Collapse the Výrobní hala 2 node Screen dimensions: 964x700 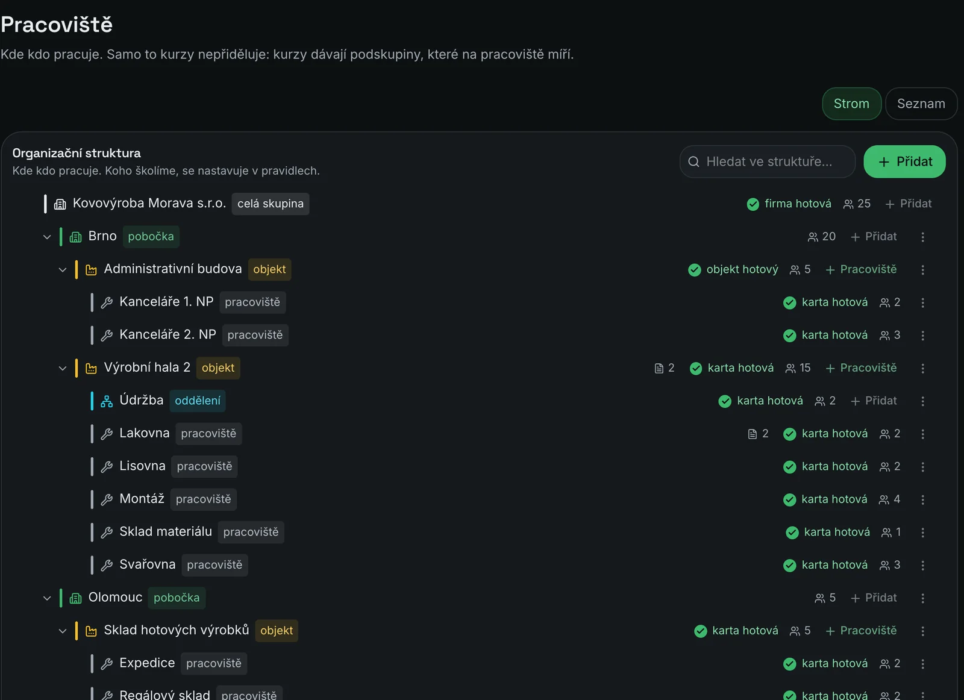[63, 368]
